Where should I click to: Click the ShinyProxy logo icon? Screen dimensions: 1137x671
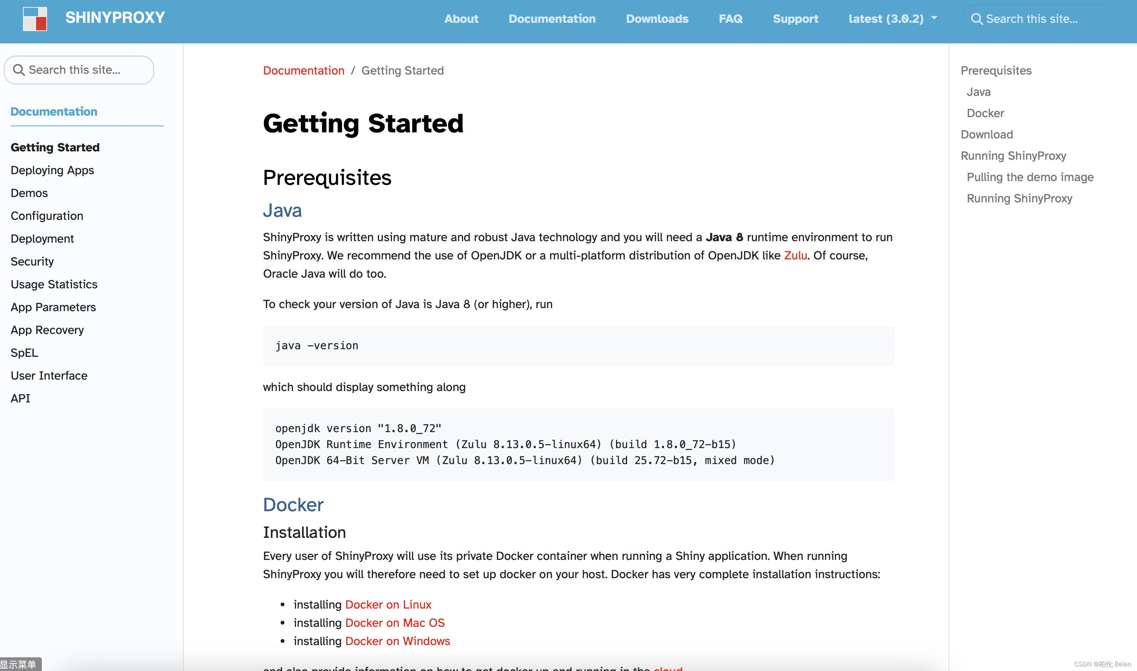point(35,19)
